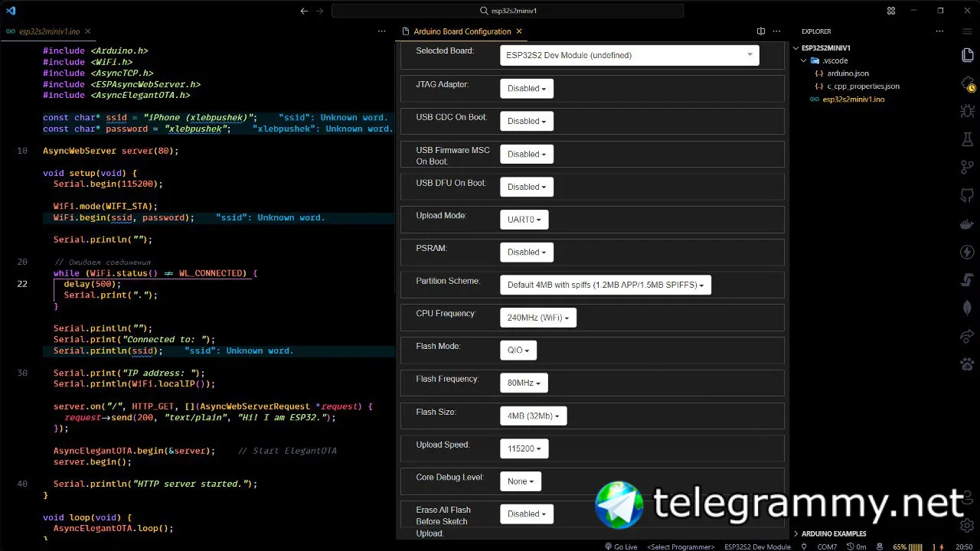Open the Docker whale view
Image resolution: width=980 pixels, height=551 pixels.
(x=967, y=223)
